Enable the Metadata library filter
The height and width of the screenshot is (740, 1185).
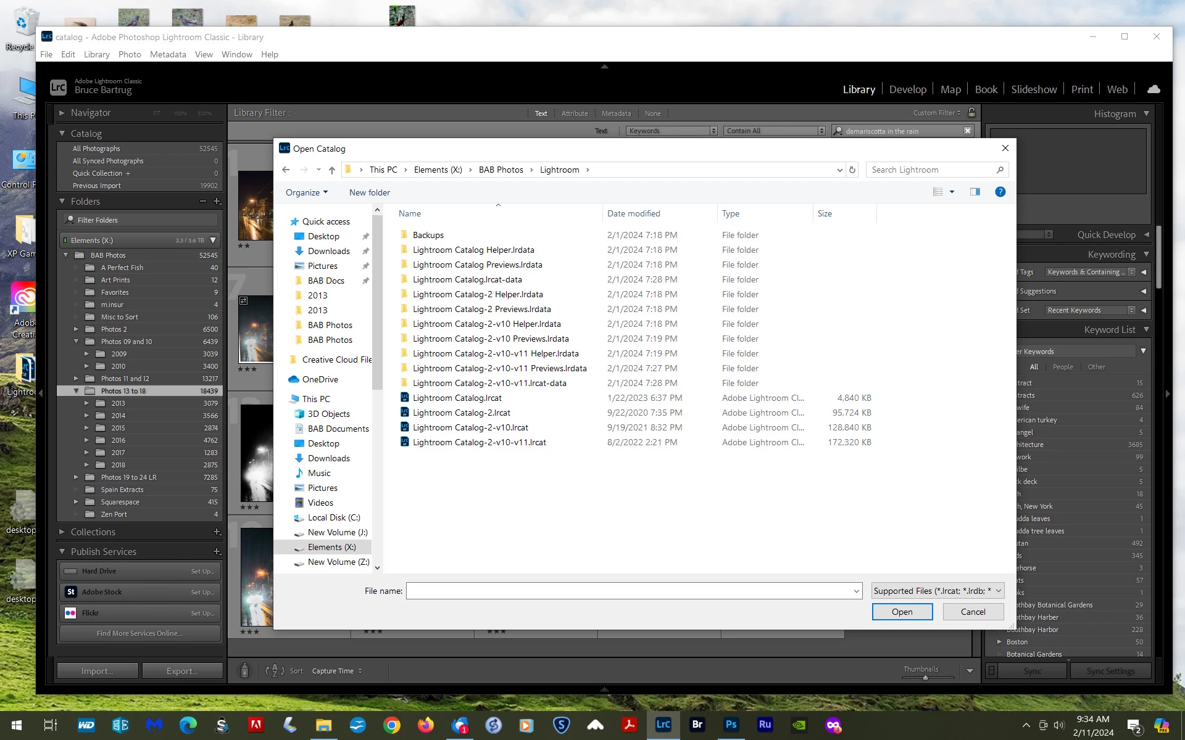click(x=616, y=113)
